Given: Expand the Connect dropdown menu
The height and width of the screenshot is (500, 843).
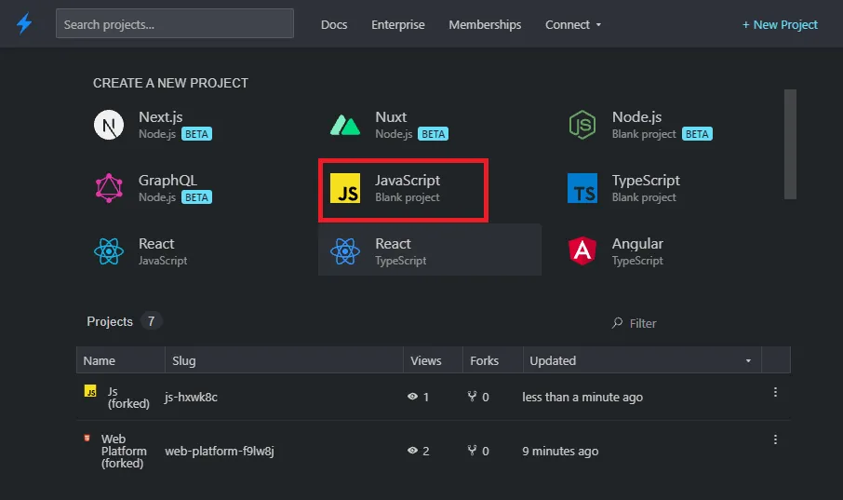Looking at the screenshot, I should [573, 25].
